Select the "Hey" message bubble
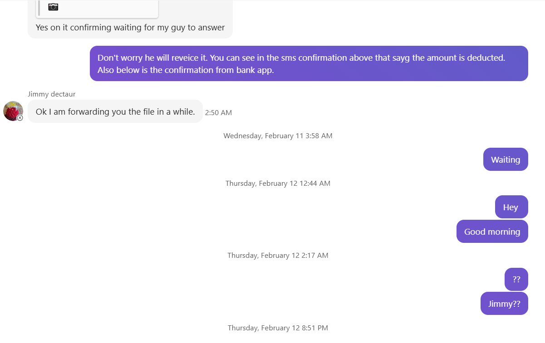The image size is (545, 343). pyautogui.click(x=511, y=207)
